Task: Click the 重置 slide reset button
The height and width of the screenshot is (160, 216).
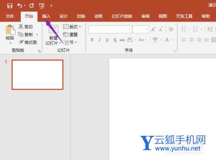Action: tap(70, 35)
